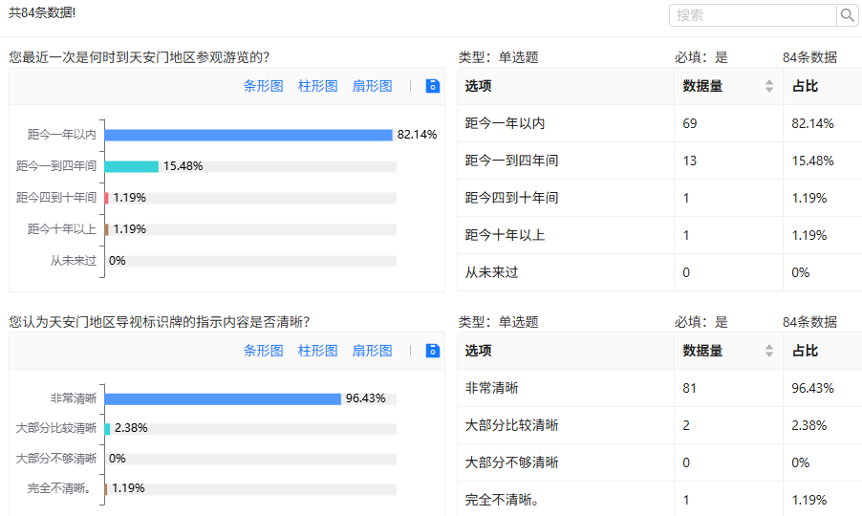862x516 pixels.
Task: Switch second chart to 条形图
Action: pos(263,351)
